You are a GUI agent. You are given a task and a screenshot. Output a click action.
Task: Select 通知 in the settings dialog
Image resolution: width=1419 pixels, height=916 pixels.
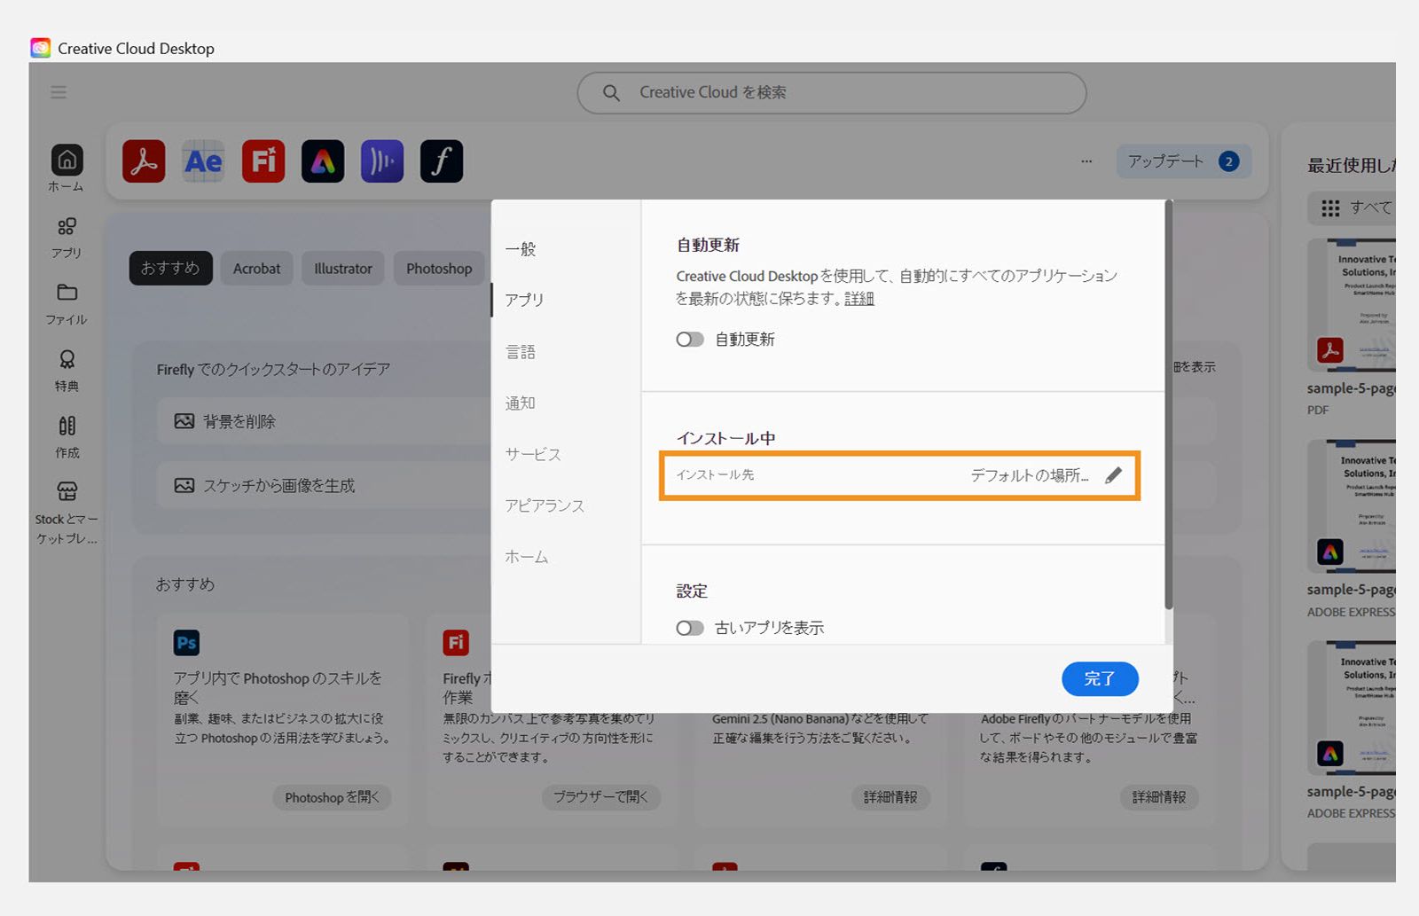coord(521,403)
